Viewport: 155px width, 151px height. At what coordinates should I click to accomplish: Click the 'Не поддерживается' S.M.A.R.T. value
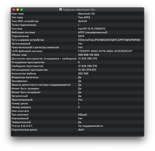tap(91, 126)
